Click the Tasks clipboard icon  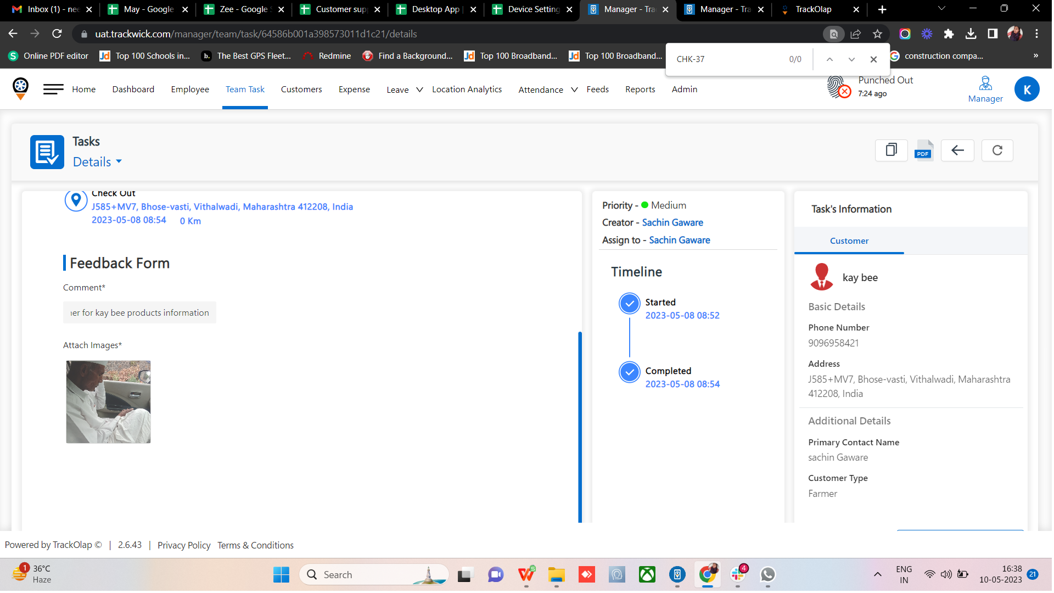click(47, 152)
